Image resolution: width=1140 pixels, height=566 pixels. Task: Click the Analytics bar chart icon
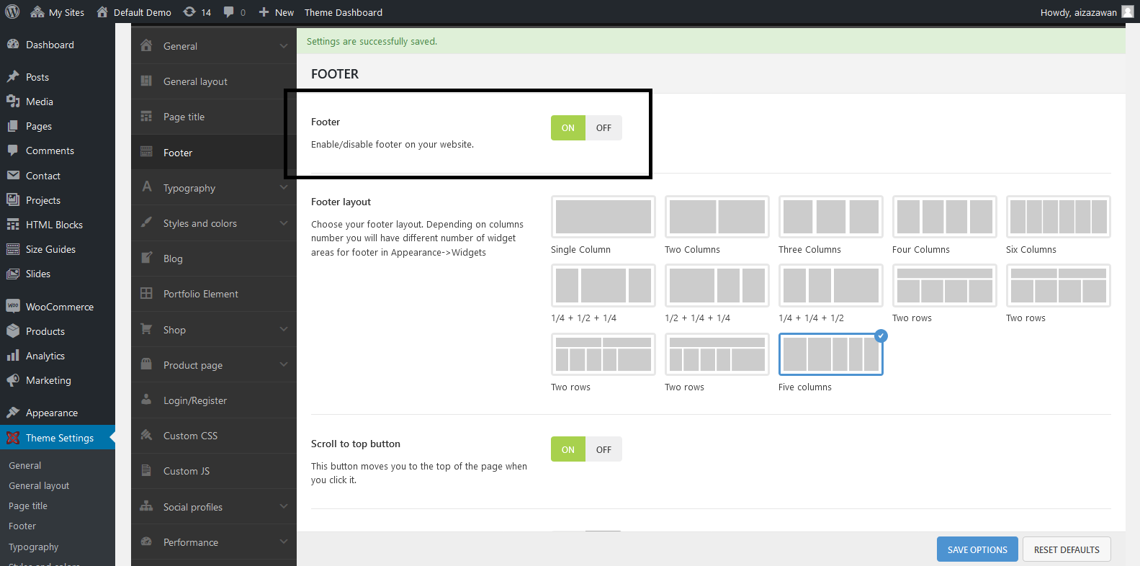click(13, 356)
